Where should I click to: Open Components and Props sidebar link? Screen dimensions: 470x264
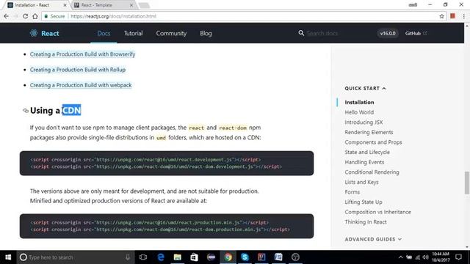[373, 142]
